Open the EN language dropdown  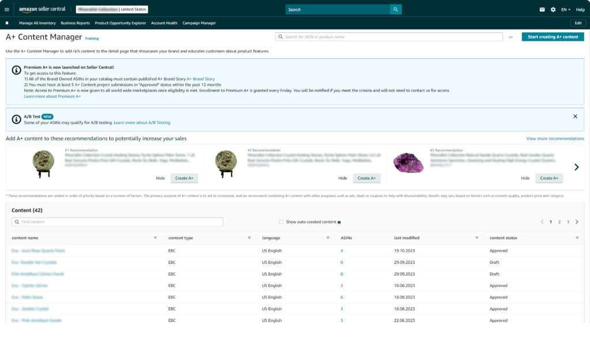coord(566,9)
